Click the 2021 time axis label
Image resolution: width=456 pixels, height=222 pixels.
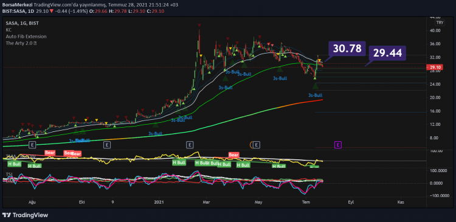click(159, 202)
